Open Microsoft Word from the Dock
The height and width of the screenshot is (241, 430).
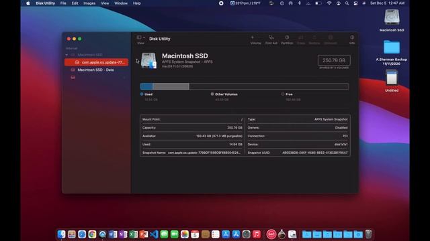113,234
